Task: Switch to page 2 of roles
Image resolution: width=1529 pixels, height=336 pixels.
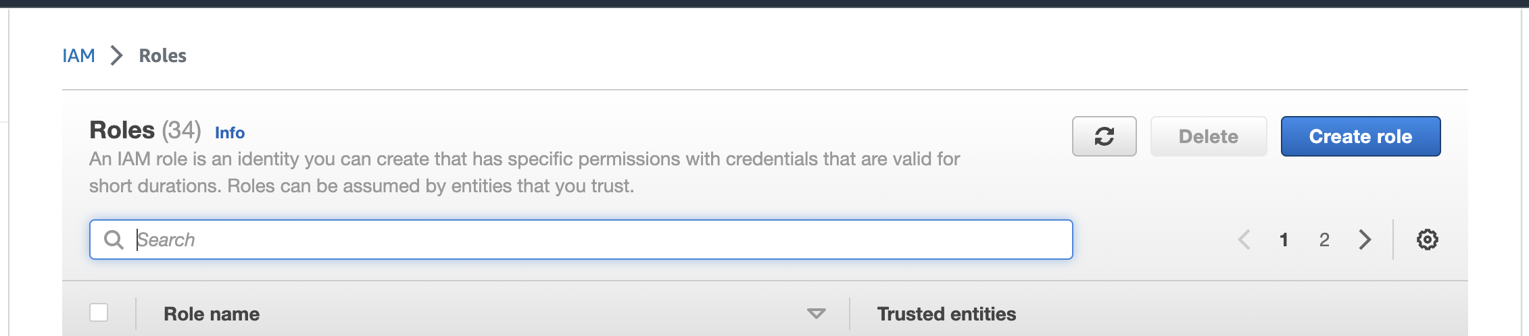Action: pyautogui.click(x=1324, y=240)
